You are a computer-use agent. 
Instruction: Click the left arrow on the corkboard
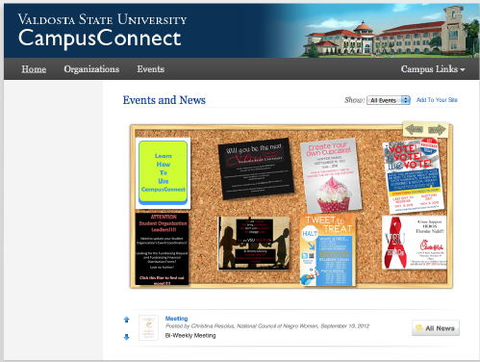414,130
